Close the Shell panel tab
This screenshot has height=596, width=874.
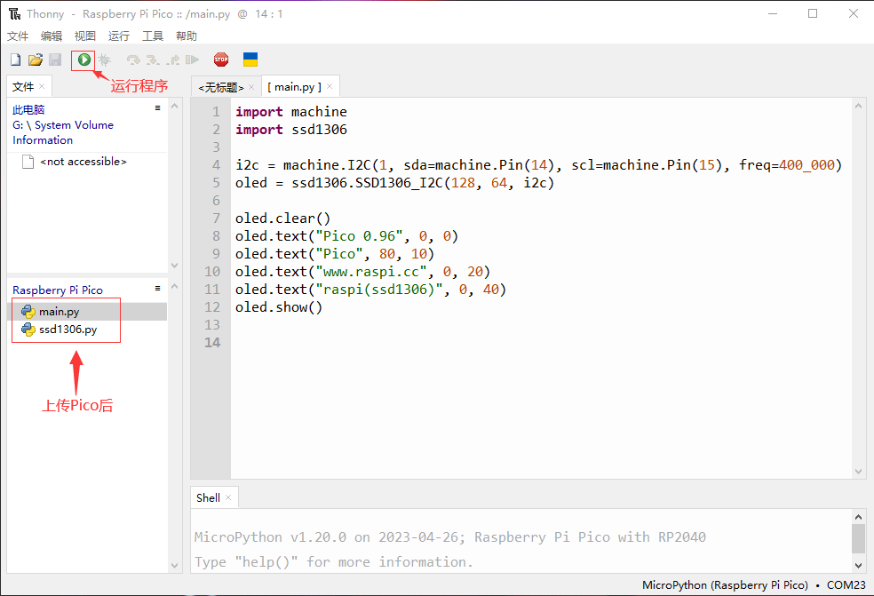pos(228,497)
